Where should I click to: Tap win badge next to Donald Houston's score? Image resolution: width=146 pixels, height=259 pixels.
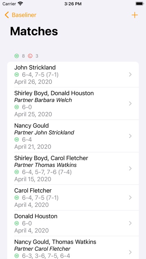pos(17,223)
